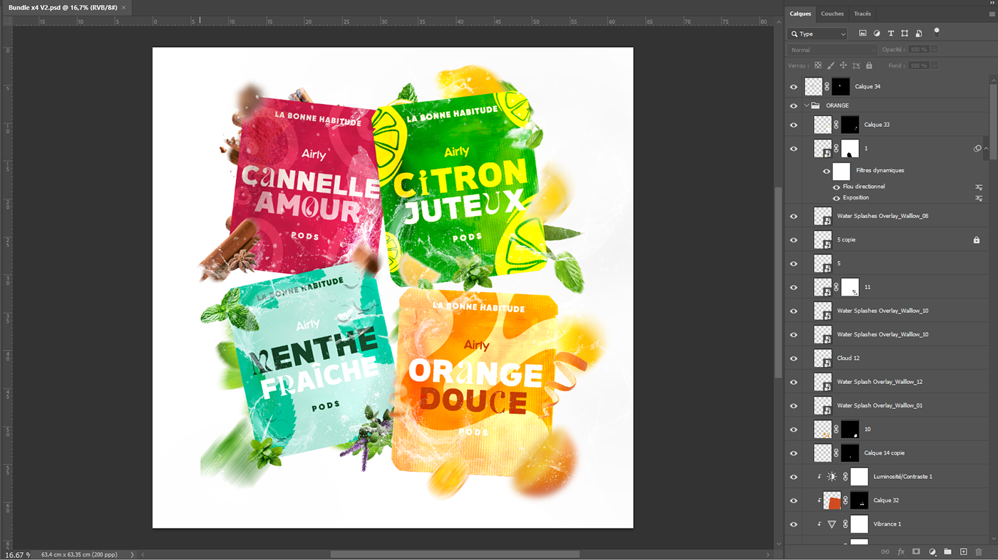Switch to the Tracés tab
The image size is (998, 560).
pos(862,13)
